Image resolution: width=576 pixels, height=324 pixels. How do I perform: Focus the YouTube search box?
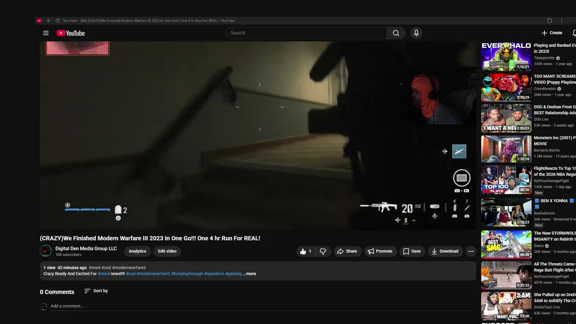coord(306,33)
